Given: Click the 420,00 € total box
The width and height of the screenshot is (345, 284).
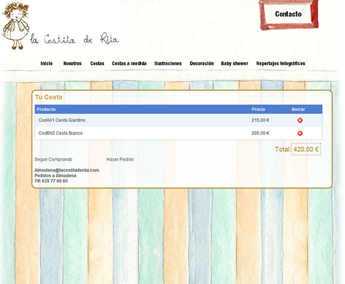Looking at the screenshot, I should tap(306, 150).
